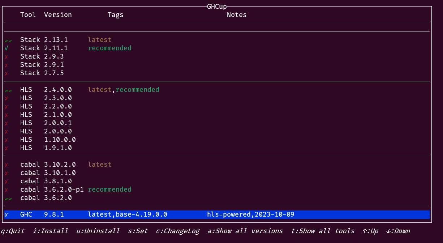Expand tool list via t:Show all tools
The image size is (443, 243).
(x=323, y=231)
